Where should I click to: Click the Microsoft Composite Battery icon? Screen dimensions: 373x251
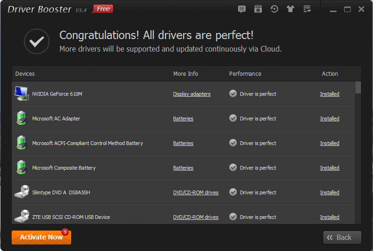[22, 167]
